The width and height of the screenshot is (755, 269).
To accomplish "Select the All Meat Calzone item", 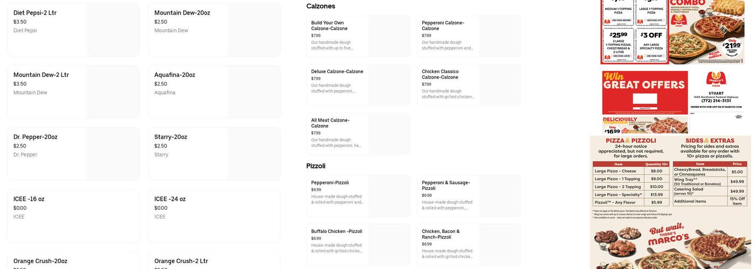I will click(358, 134).
